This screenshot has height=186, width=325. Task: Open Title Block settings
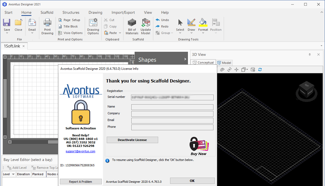point(68,26)
